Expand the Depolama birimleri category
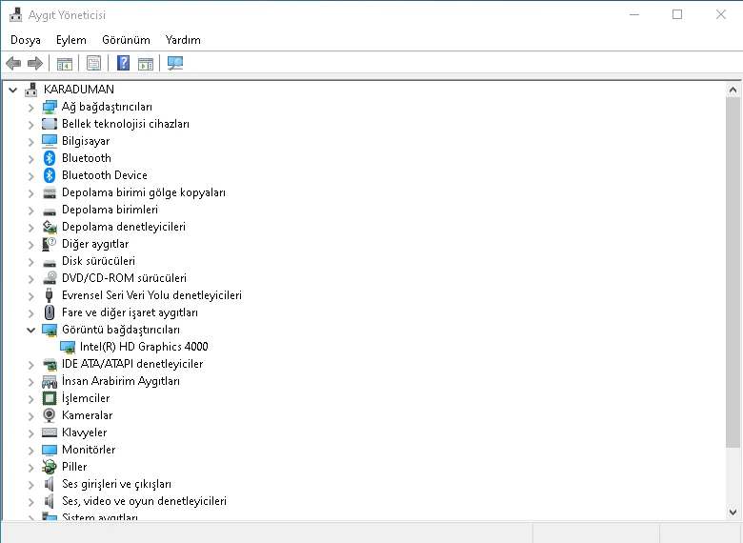This screenshot has width=743, height=543. pyautogui.click(x=30, y=211)
